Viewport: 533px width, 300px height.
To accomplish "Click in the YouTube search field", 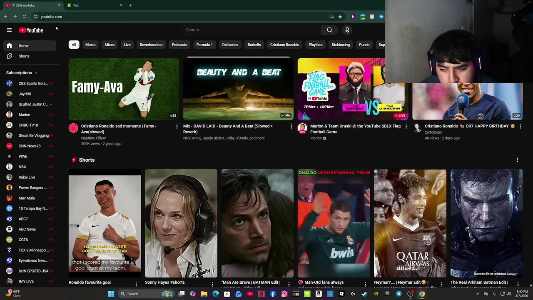I will (252, 30).
